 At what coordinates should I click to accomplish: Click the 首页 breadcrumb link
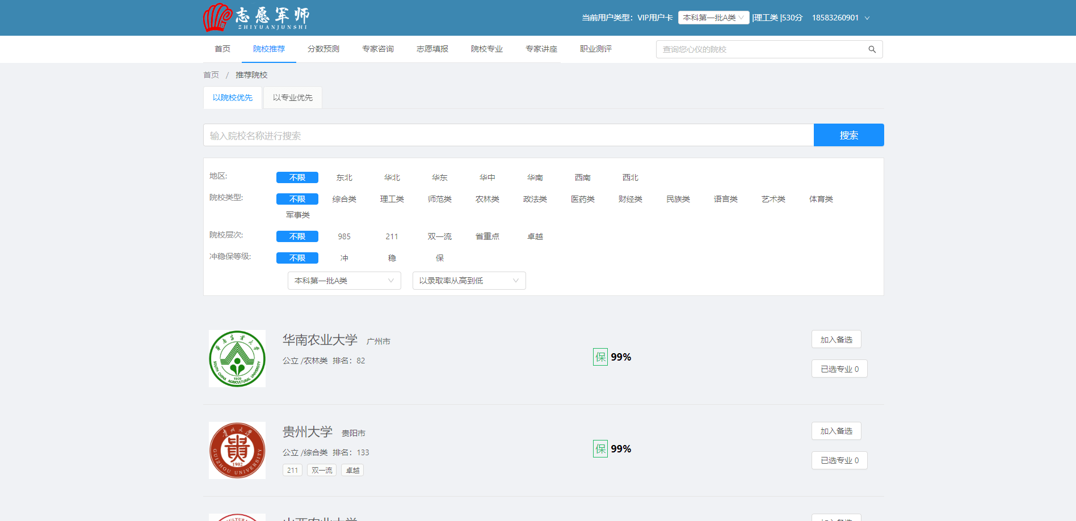coord(211,75)
